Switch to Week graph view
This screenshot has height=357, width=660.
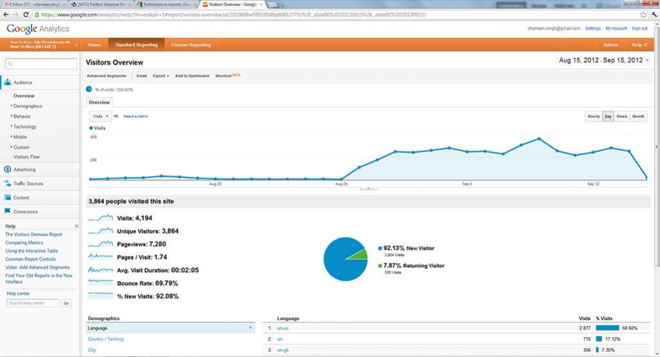622,117
